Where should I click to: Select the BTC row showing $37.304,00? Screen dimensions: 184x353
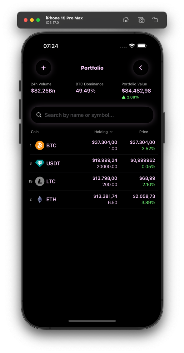coord(94,145)
